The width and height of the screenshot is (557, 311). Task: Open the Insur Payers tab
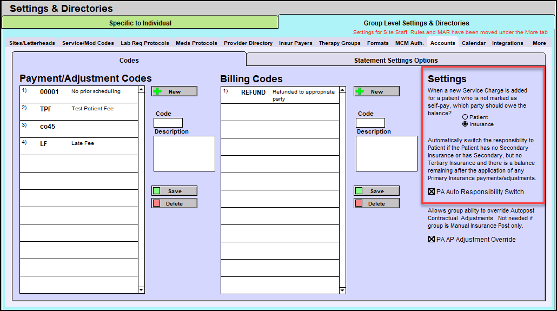coord(295,43)
